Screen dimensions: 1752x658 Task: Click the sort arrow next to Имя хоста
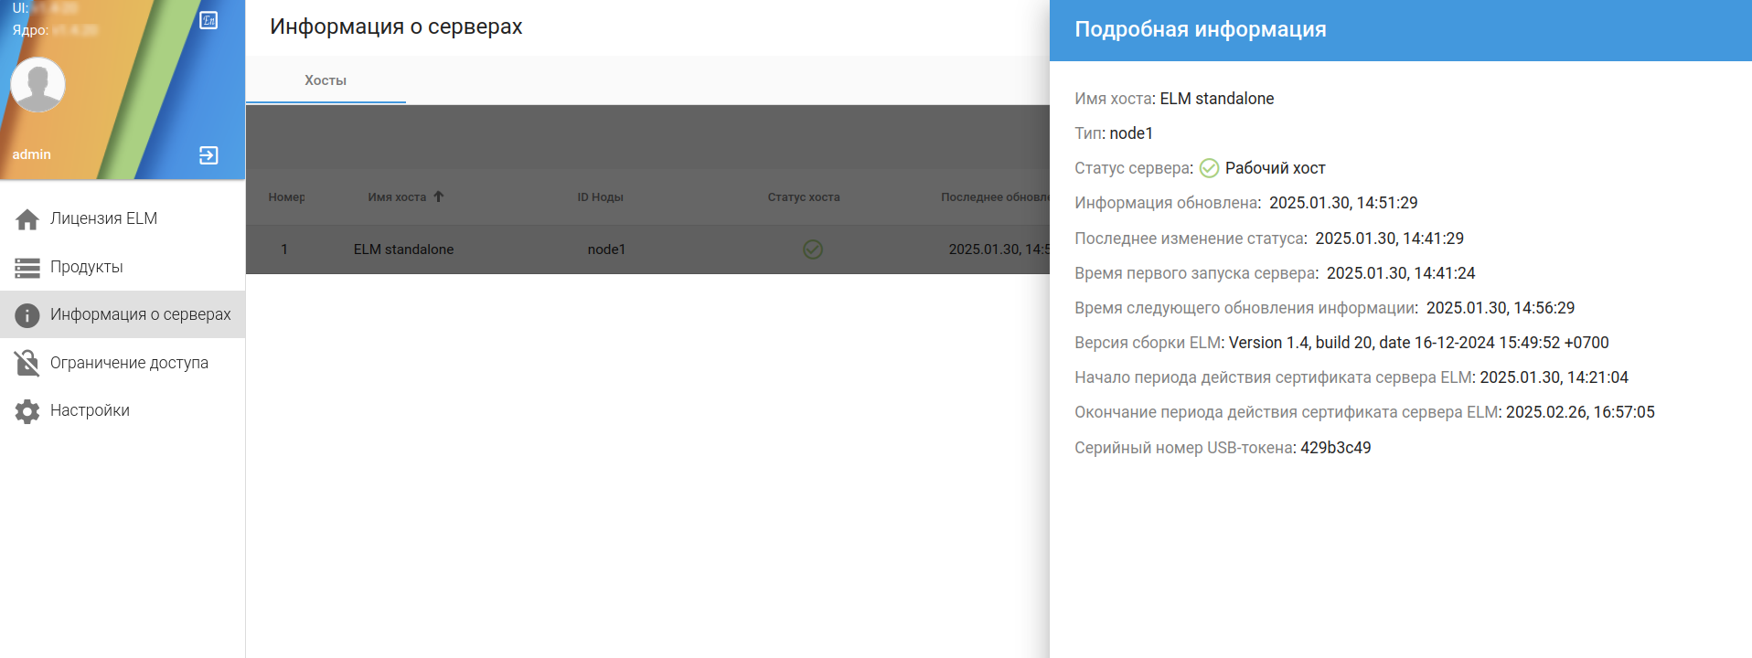(x=439, y=196)
